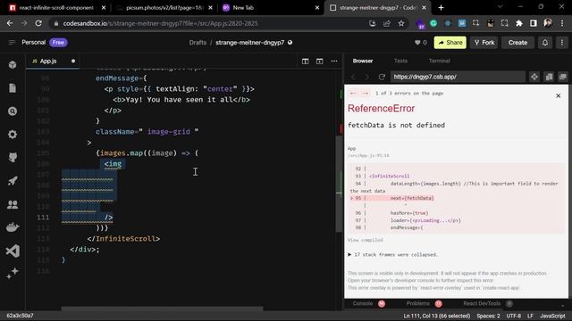
Task: Switch to picsum.photos Chrome tab
Action: point(164,8)
